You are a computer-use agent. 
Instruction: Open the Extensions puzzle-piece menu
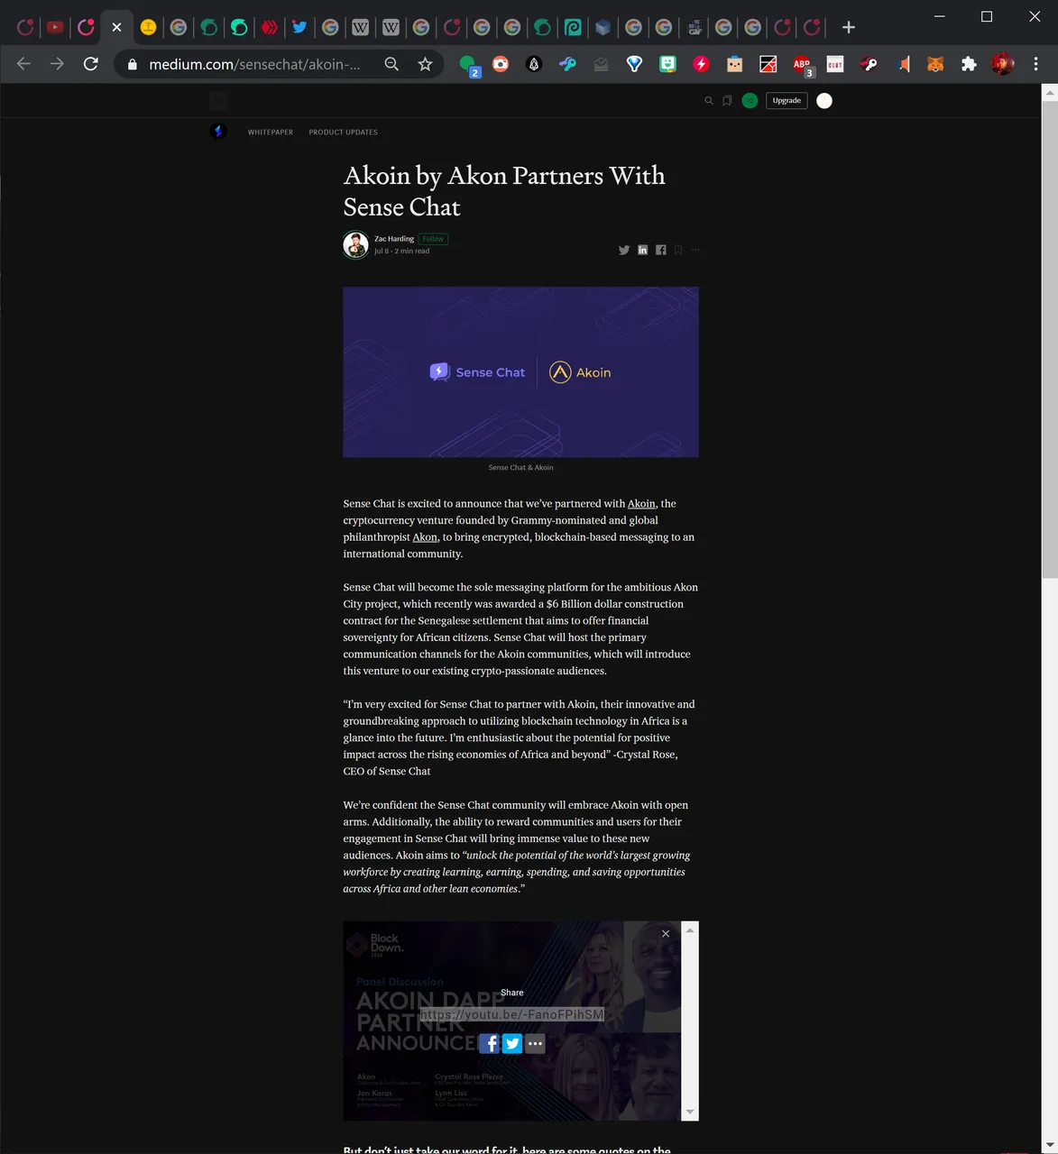969,64
